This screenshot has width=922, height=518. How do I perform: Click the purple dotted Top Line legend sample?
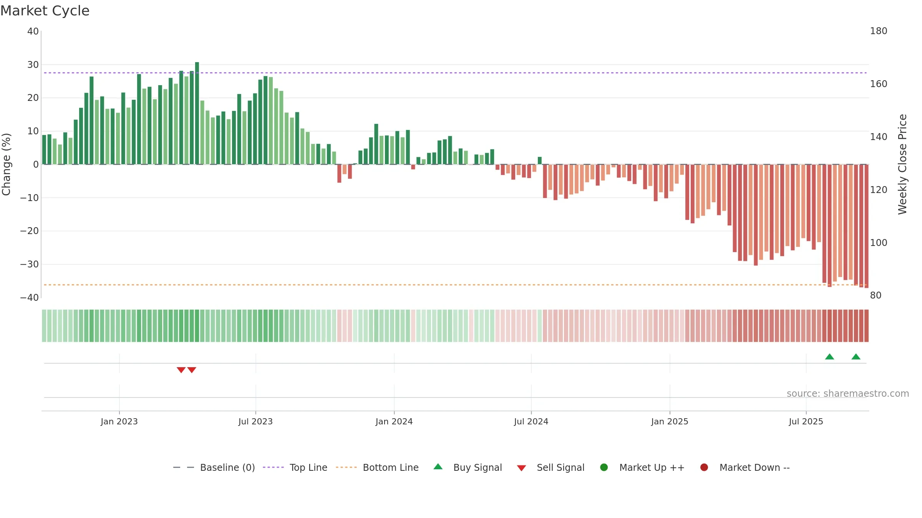click(x=274, y=467)
